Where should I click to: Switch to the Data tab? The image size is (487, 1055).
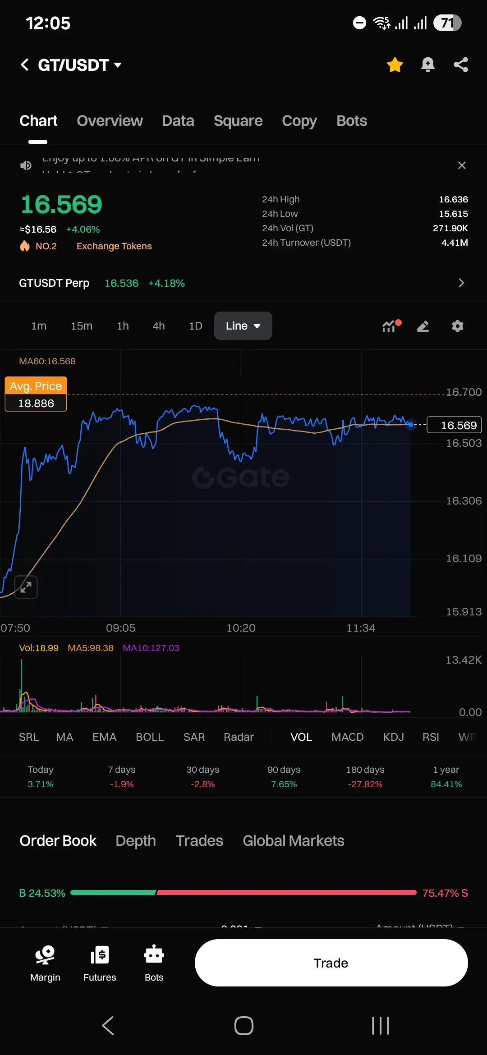(178, 121)
